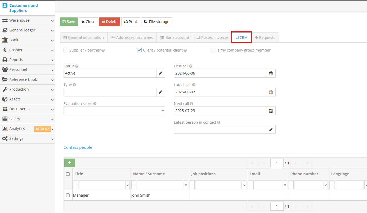Screen dimensions: 367x213
Task: Open the Settings gears icon
Action: (5, 138)
